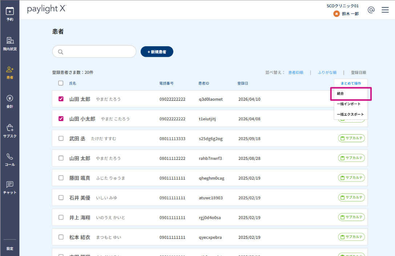Open サブカルテ for 松本 結衣
Screen dimensions: 395x256
click(351, 237)
